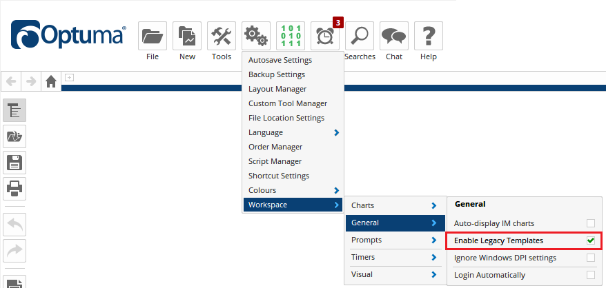This screenshot has height=288, width=606.
Task: Click the save floppy disk icon
Action: tap(14, 163)
